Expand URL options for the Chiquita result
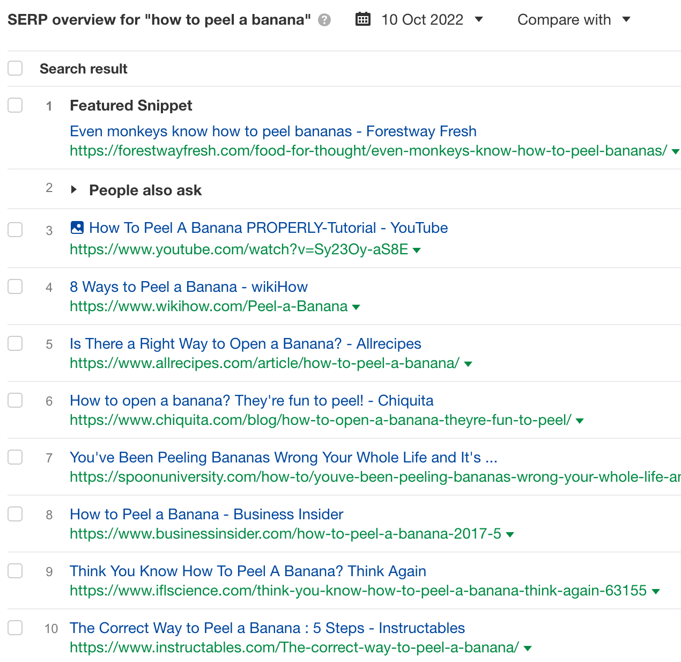 (580, 421)
